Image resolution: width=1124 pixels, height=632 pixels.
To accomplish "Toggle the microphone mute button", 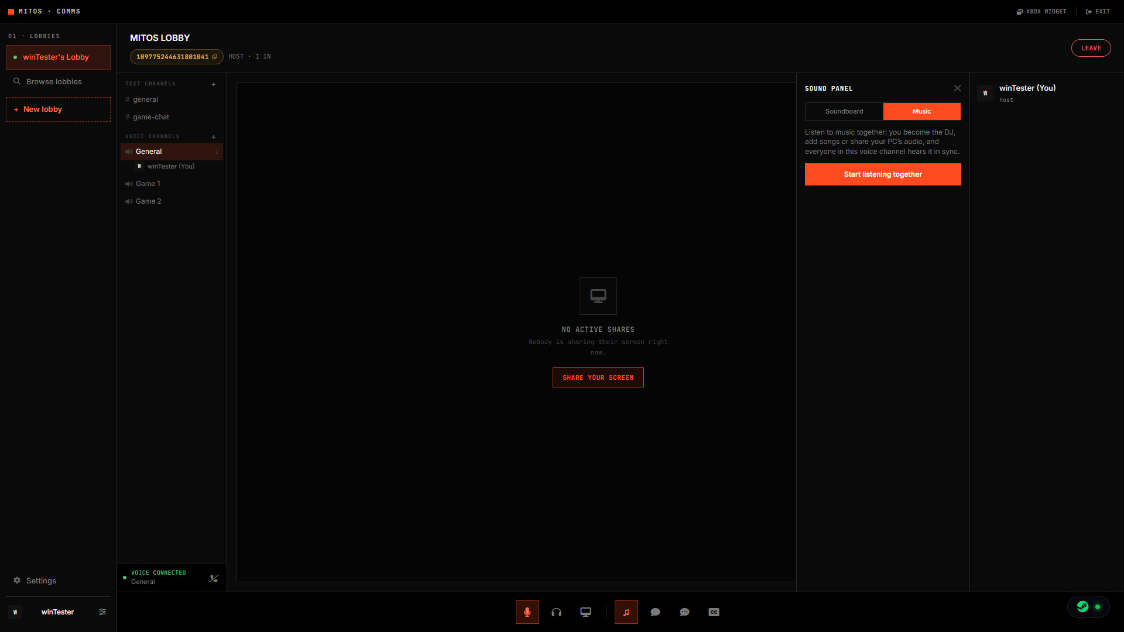I will 527,612.
